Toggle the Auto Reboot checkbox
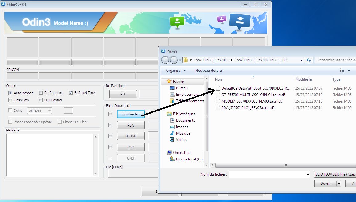The width and height of the screenshot is (356, 202). click(10, 93)
